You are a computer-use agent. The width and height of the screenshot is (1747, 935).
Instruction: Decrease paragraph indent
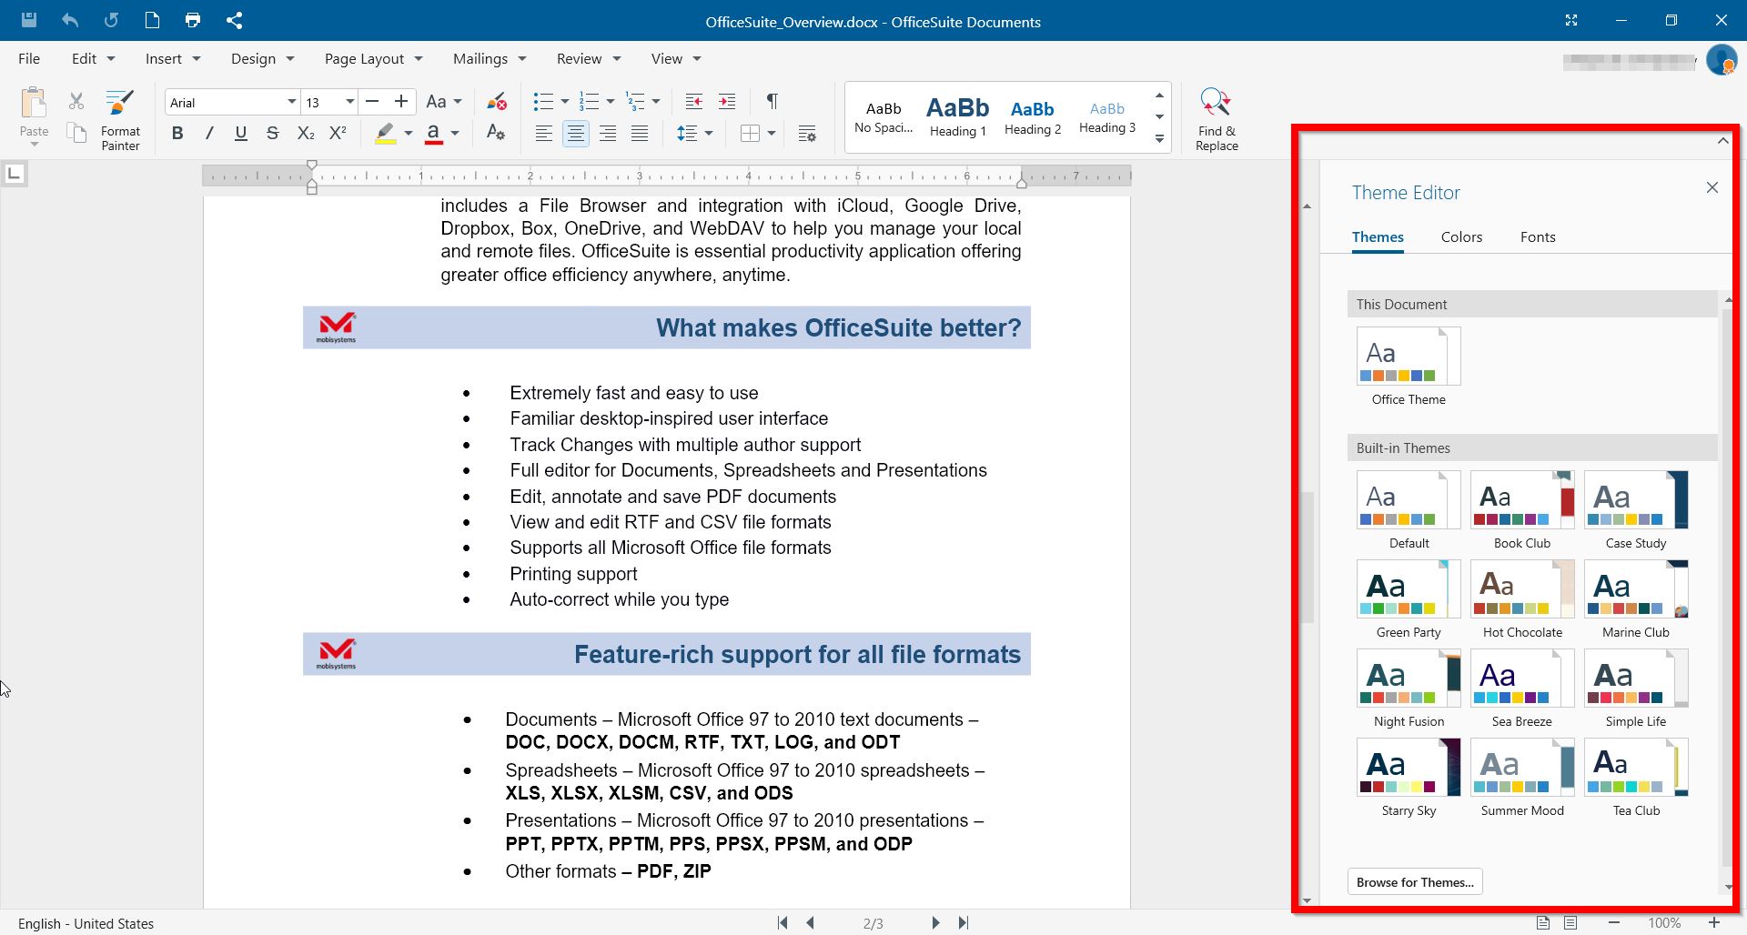pyautogui.click(x=694, y=101)
